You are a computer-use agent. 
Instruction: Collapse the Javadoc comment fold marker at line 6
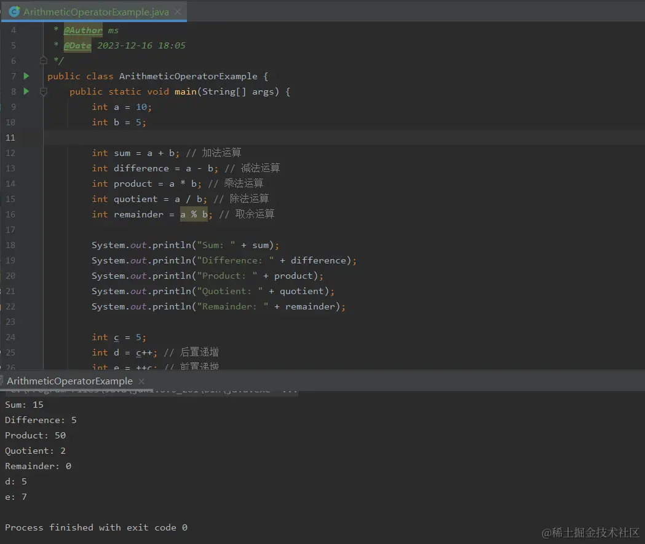[x=44, y=61]
